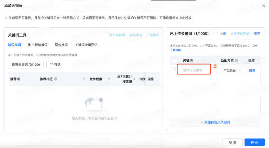
Task: Click the lightbulb tip icon
Action: (x=6, y=18)
